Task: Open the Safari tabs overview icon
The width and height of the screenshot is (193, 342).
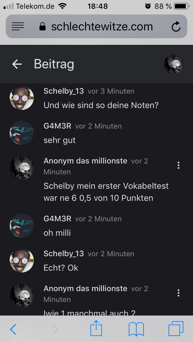Action: tap(176, 329)
